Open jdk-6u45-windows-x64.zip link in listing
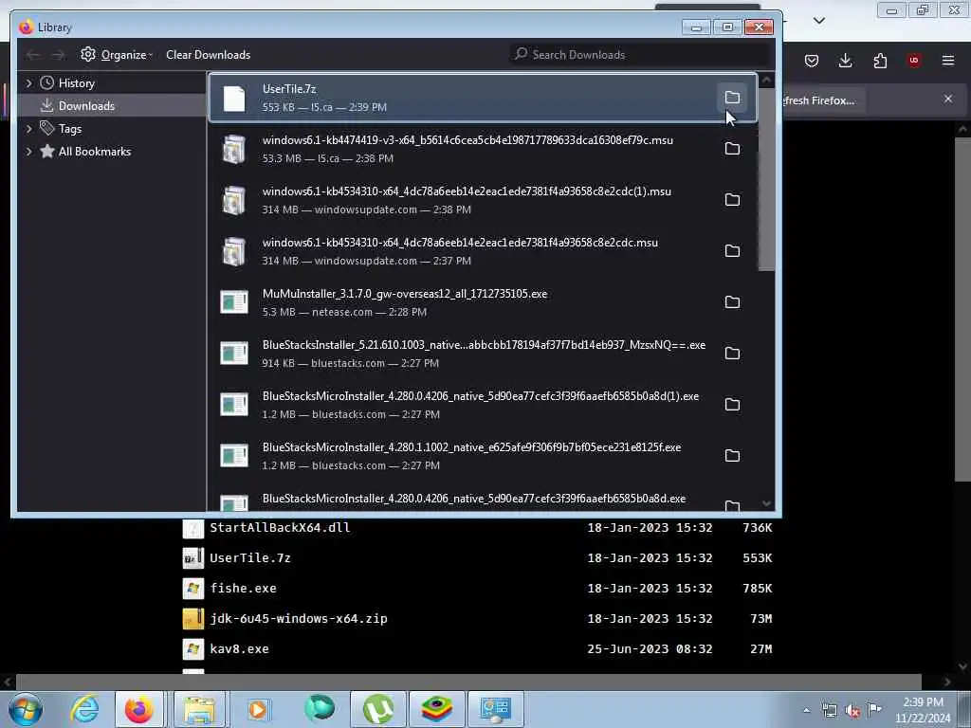The image size is (971, 728). 299,618
